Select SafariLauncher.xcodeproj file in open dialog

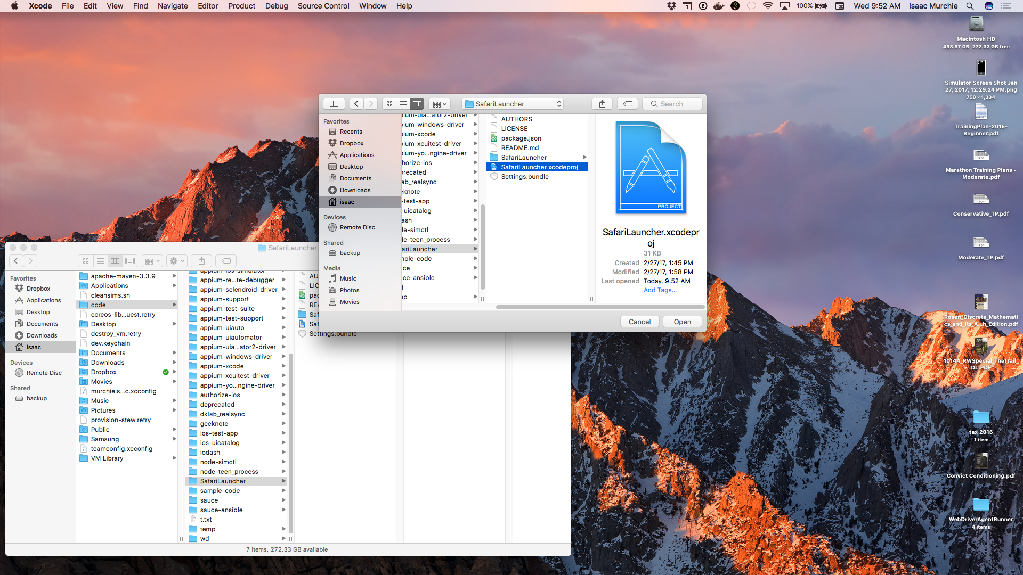(x=537, y=167)
